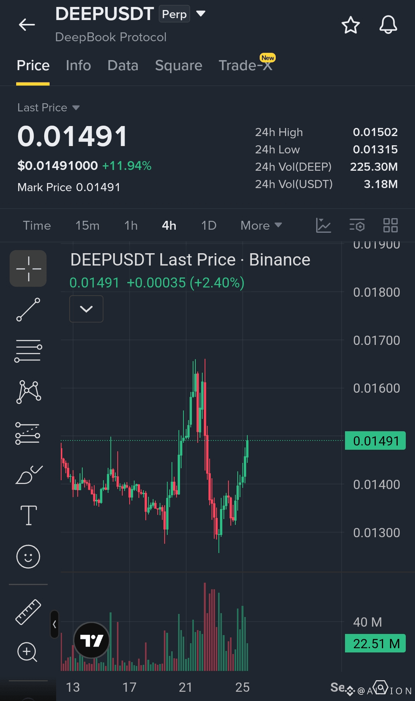Screen dimensions: 415x701
Task: Open the emoji sticker tool
Action: 28,556
